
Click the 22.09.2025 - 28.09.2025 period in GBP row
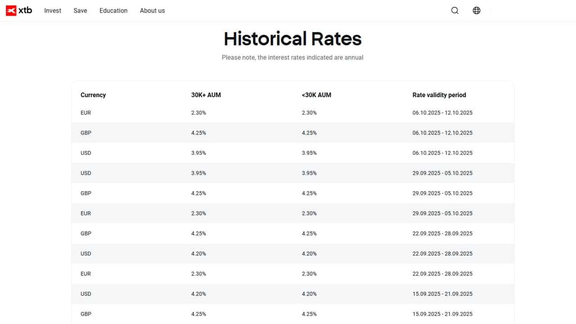pyautogui.click(x=442, y=234)
